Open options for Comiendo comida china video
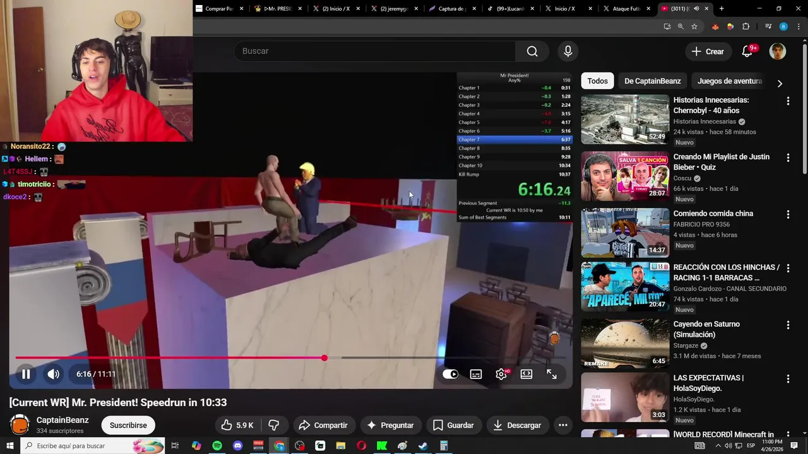This screenshot has height=454, width=808. pos(788,214)
